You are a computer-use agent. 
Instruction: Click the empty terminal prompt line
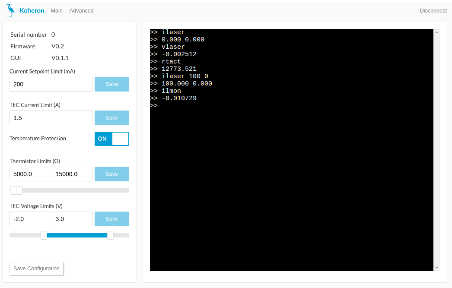pyautogui.click(x=154, y=106)
